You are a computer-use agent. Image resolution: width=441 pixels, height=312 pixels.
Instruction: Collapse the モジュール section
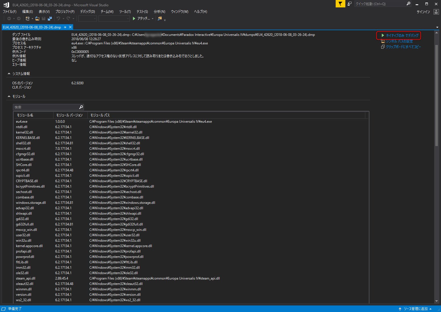9,97
